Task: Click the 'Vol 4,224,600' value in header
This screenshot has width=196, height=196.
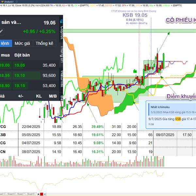Action: pyautogui.click(x=42, y=6)
